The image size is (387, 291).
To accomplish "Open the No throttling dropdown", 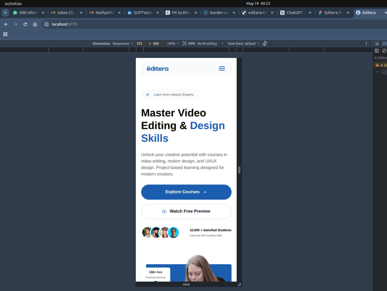I will click(x=210, y=43).
